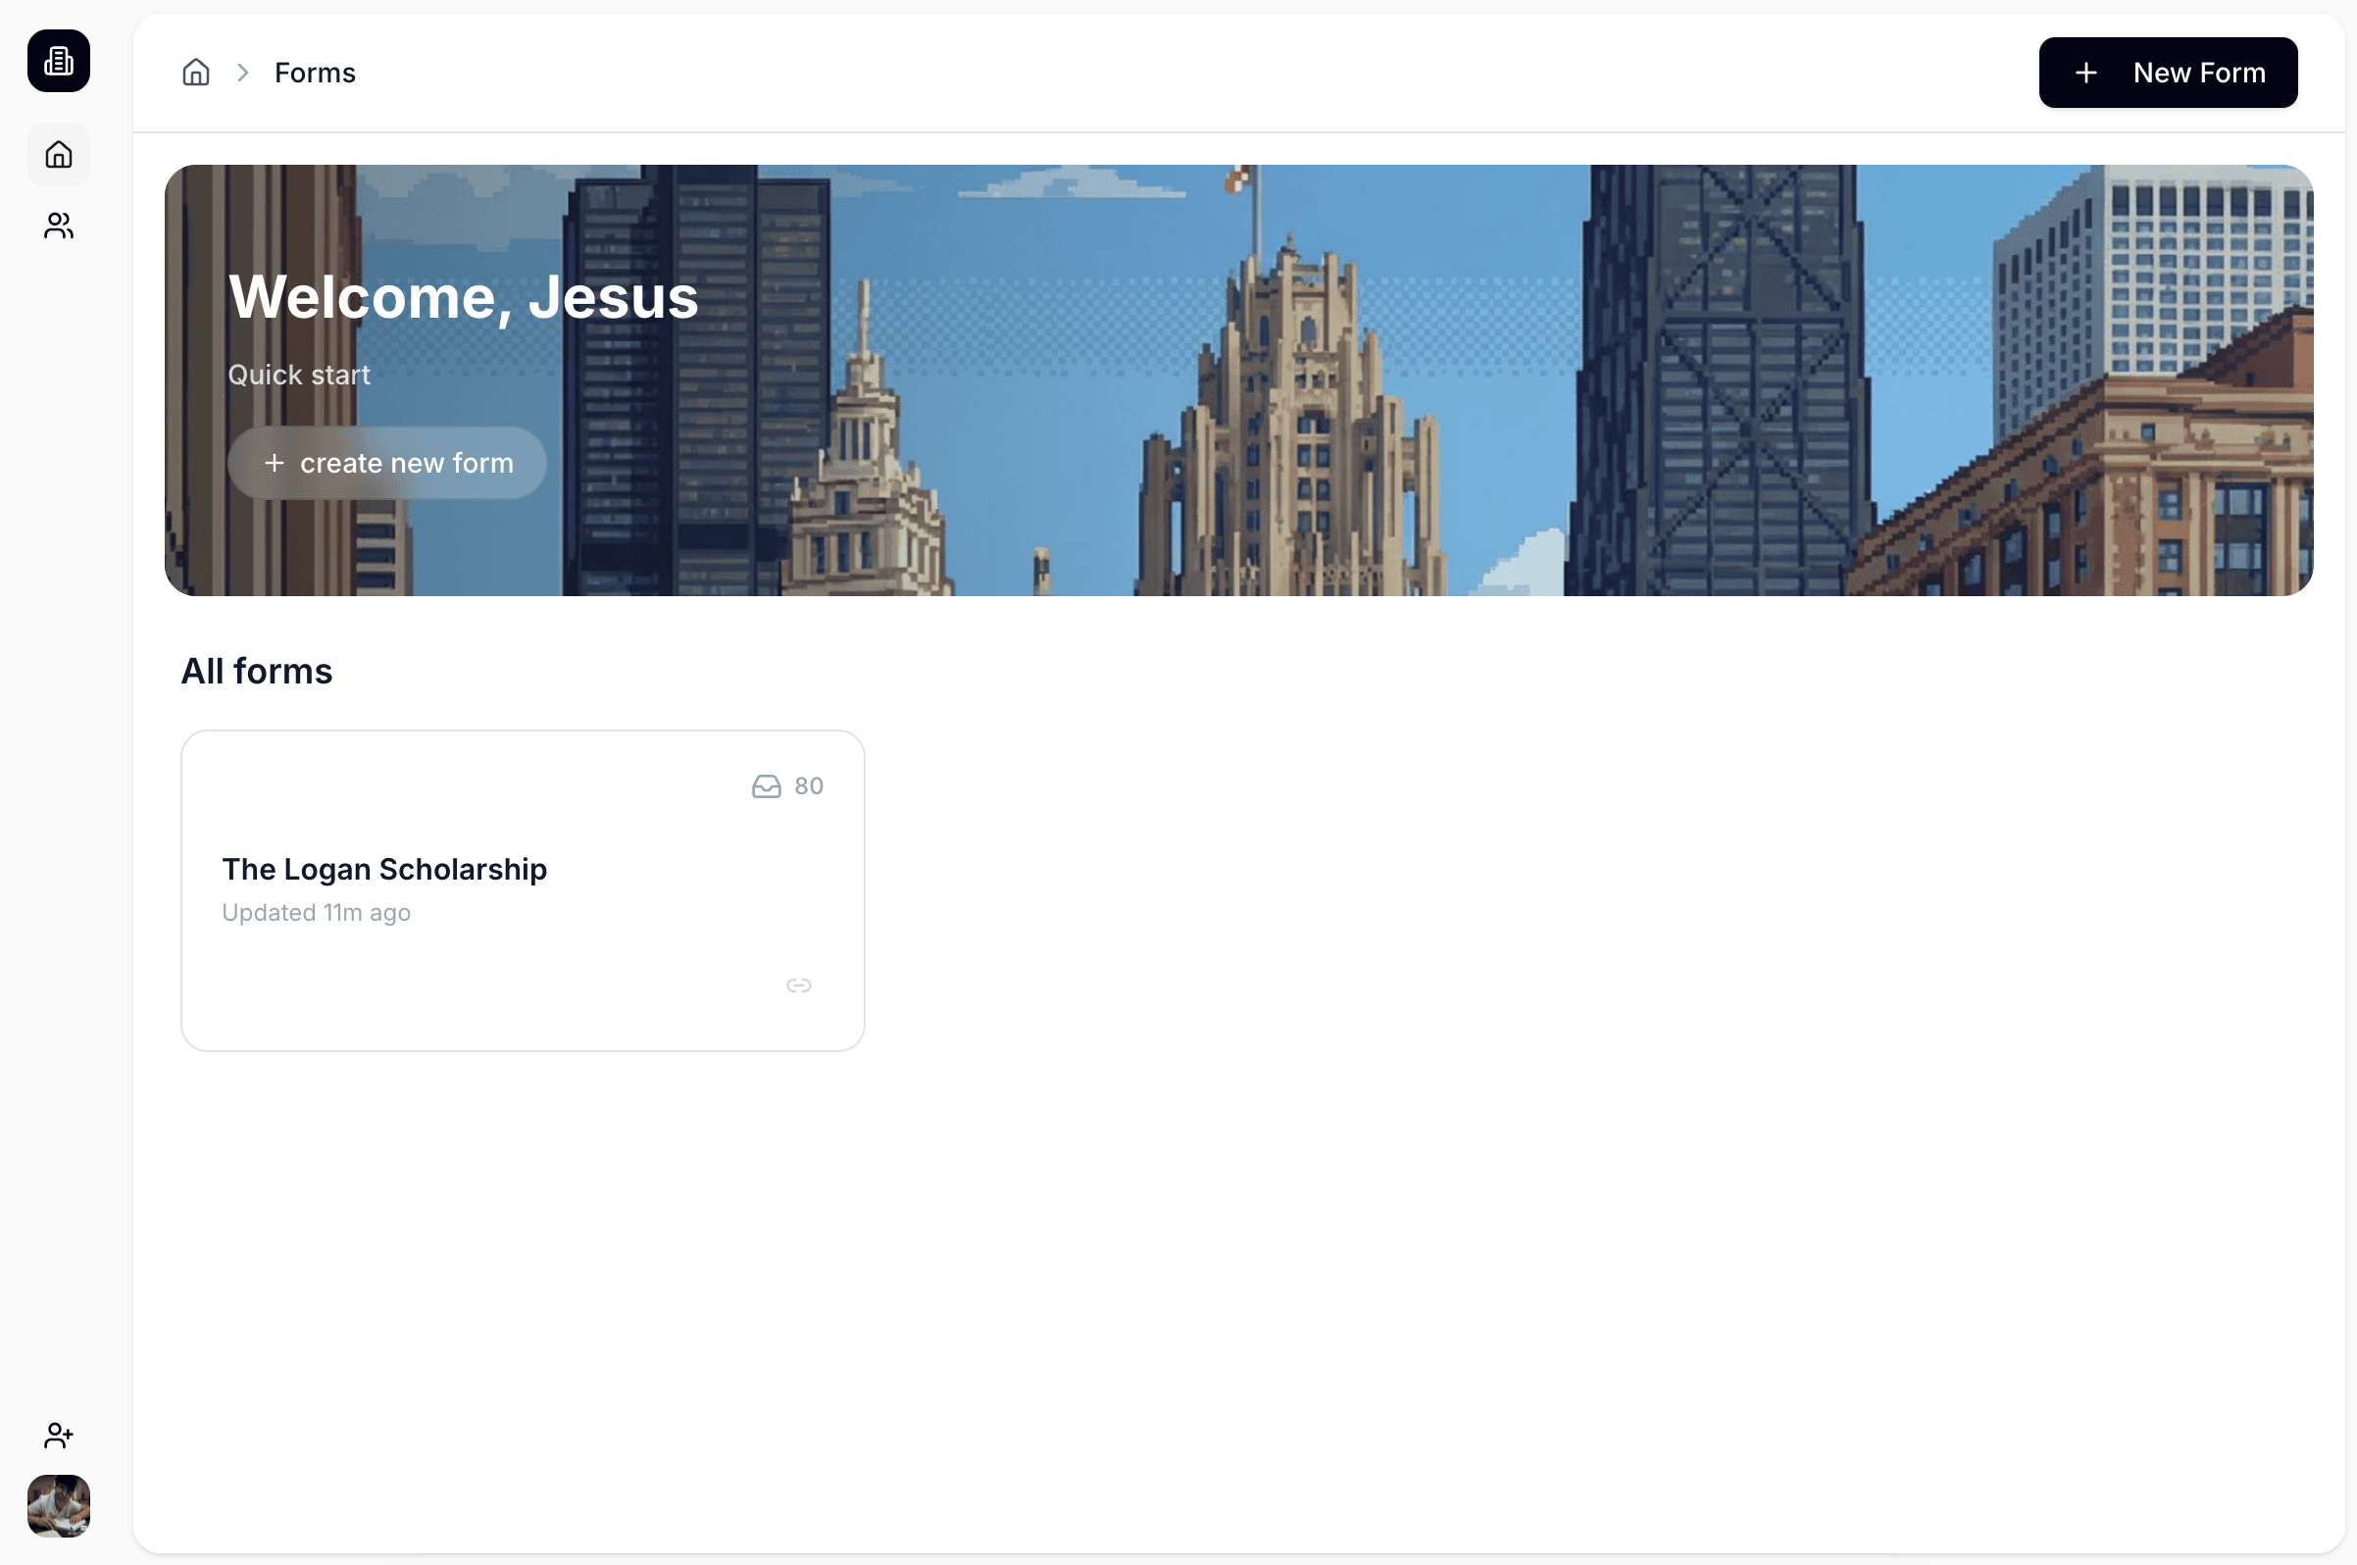Copy form link via the link icon
This screenshot has height=1565, width=2357.
(798, 986)
